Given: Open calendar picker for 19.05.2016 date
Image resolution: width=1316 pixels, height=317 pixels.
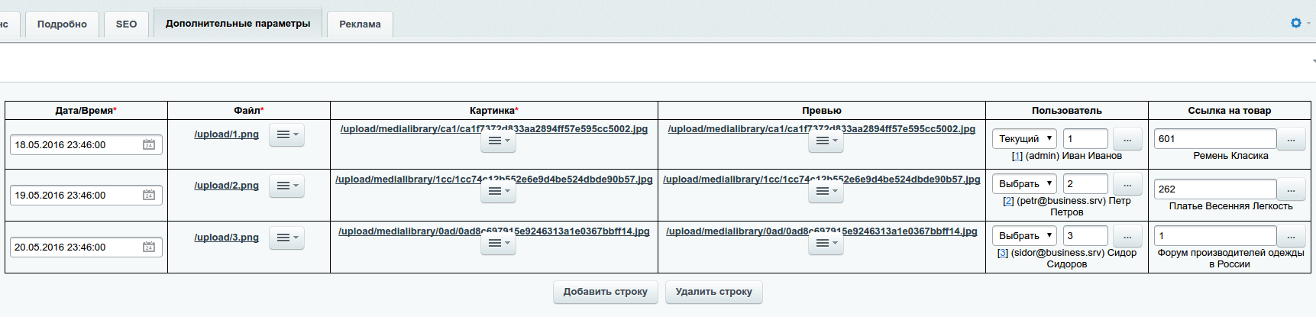Looking at the screenshot, I should click(x=149, y=196).
